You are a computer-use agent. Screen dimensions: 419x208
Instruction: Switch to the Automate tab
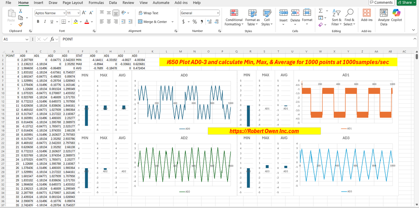(x=161, y=3)
